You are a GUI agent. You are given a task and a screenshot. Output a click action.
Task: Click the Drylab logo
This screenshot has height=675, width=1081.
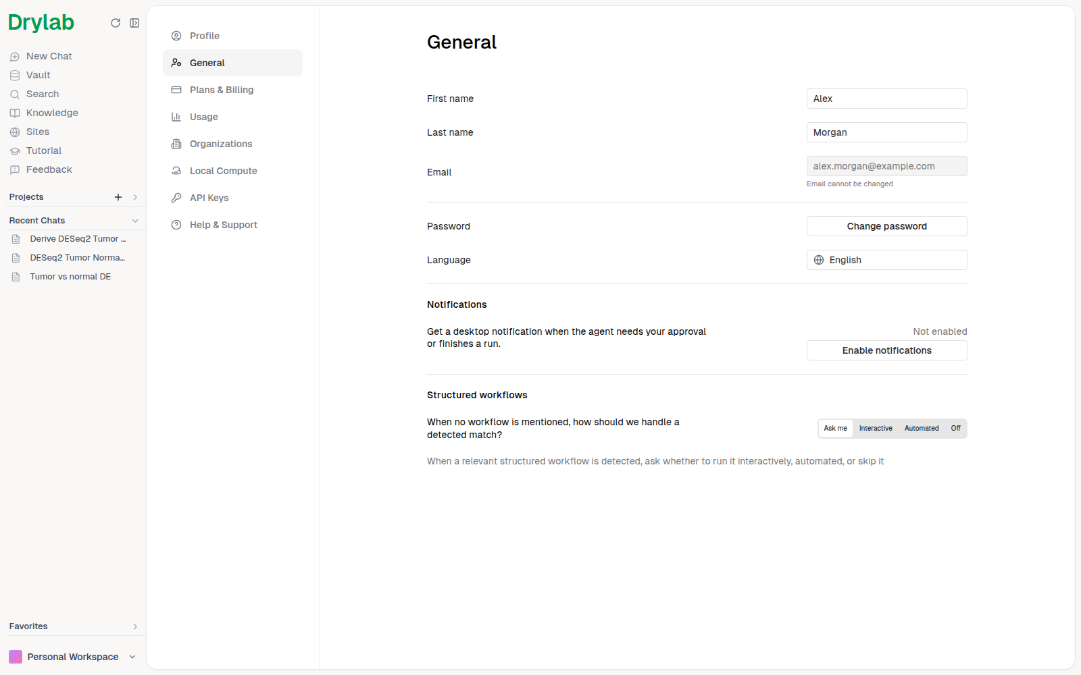(41, 23)
